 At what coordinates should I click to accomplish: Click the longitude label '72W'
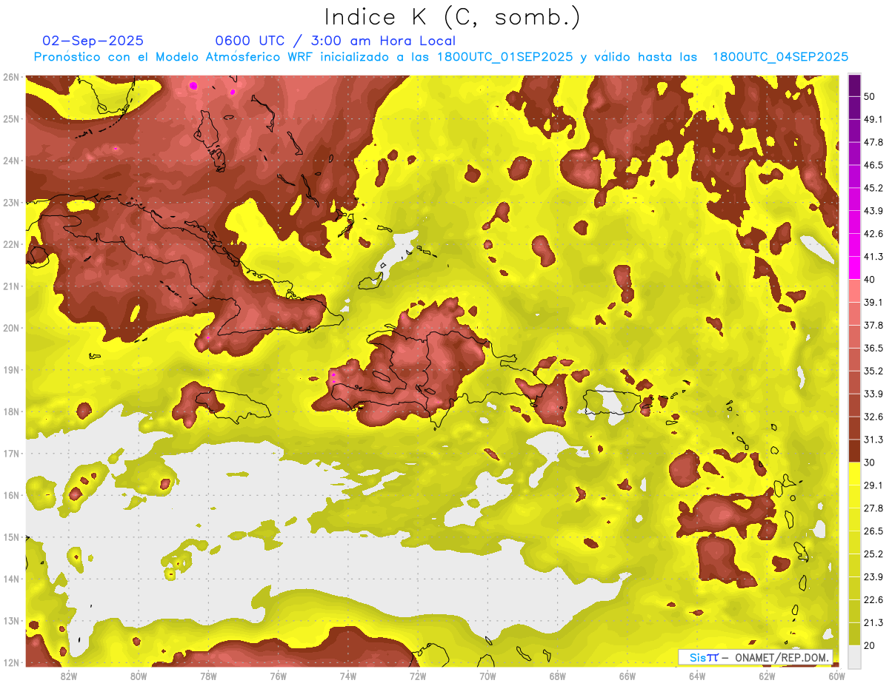[x=418, y=676]
